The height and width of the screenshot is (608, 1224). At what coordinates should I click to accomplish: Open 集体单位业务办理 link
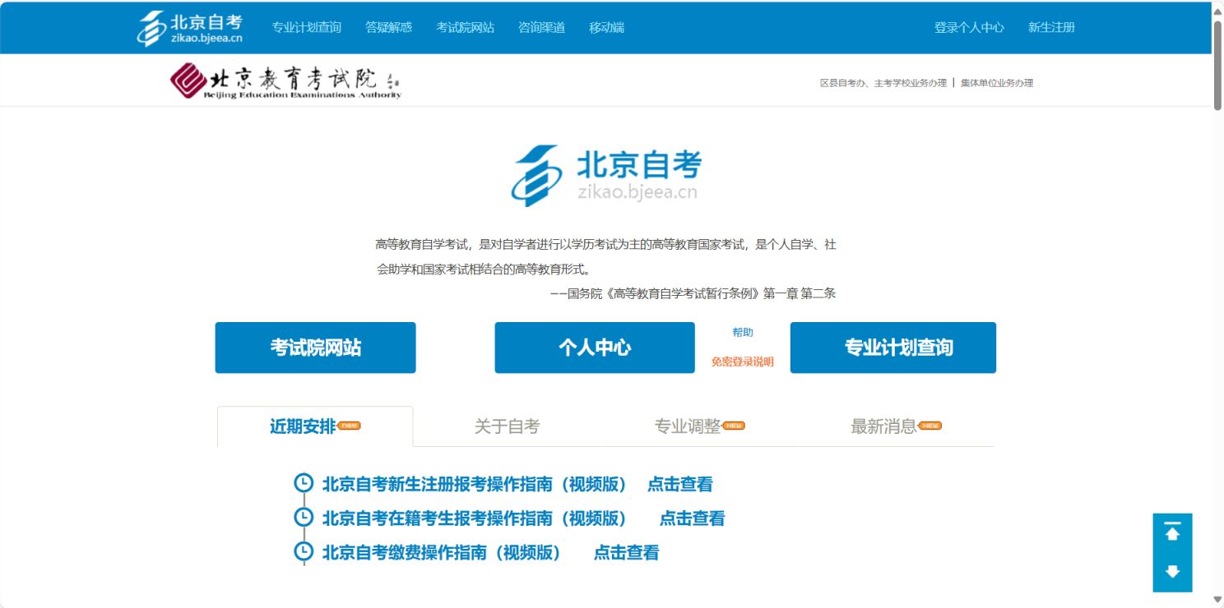997,83
